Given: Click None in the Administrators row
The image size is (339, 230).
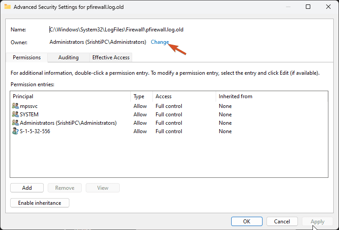Looking at the screenshot, I should (x=225, y=123).
